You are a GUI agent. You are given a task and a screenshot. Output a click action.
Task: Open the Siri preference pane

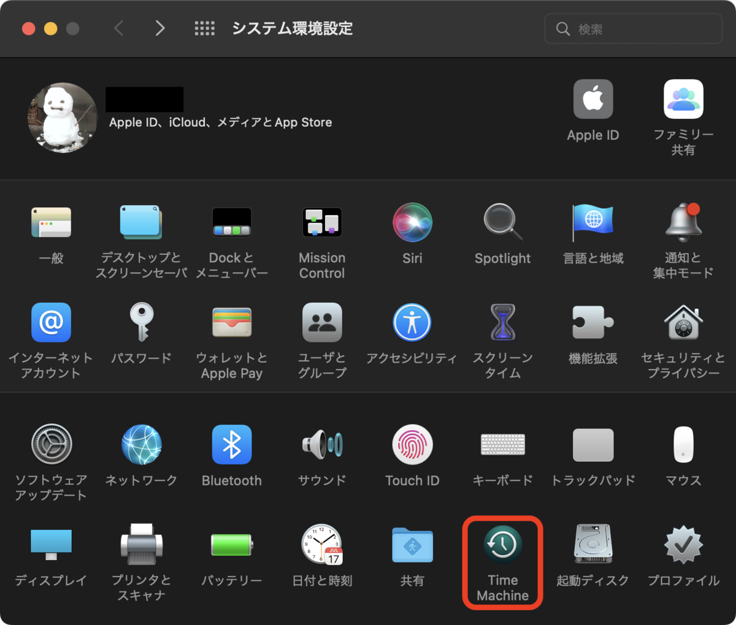tap(412, 223)
